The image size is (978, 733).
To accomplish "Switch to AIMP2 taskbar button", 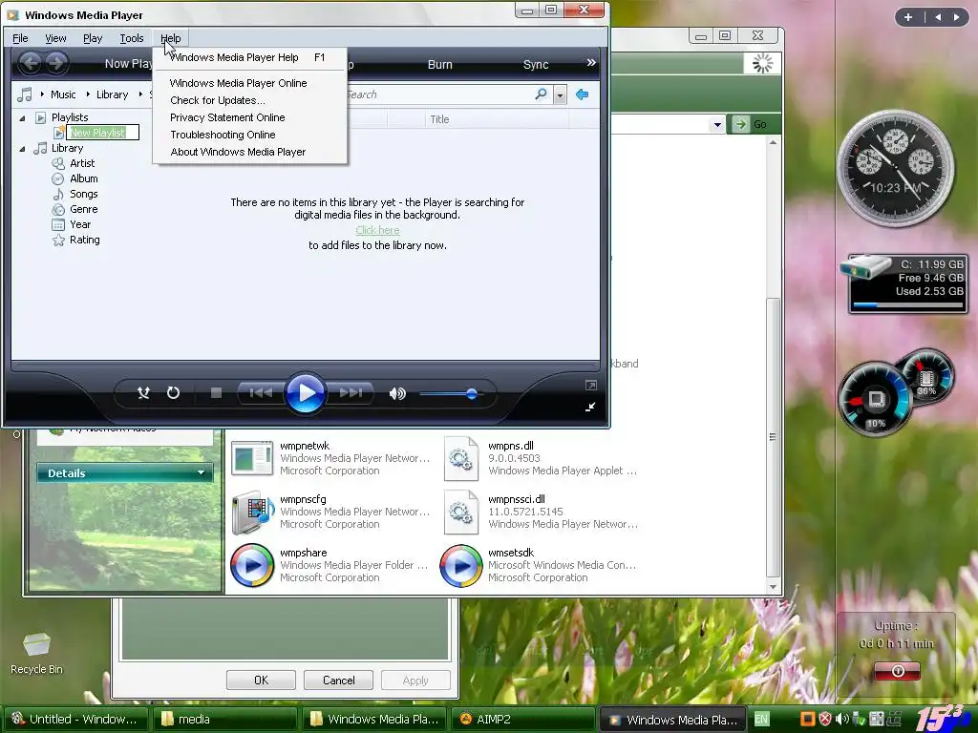I will tap(522, 719).
